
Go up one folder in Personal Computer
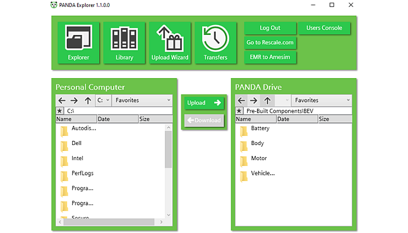coord(88,100)
